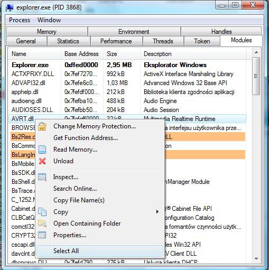The image size is (269, 270).
Task: Select the C_1252 module row
Action: tap(24, 200)
